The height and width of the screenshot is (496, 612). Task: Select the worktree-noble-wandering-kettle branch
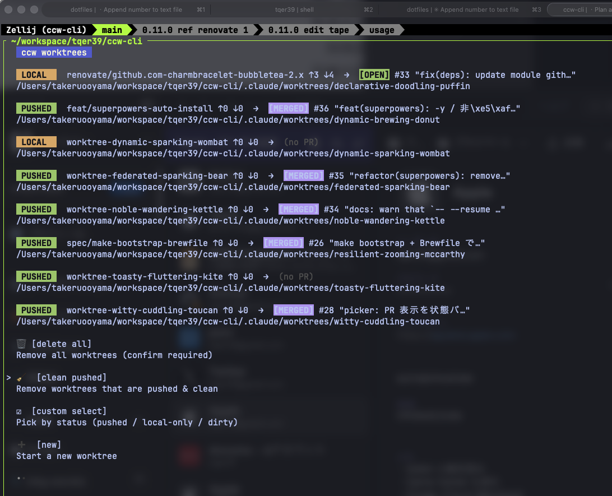145,209
